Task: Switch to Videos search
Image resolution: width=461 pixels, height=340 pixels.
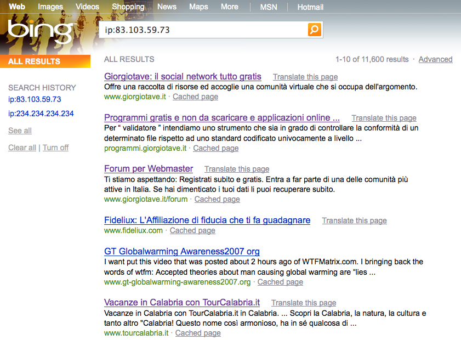Action: (87, 7)
